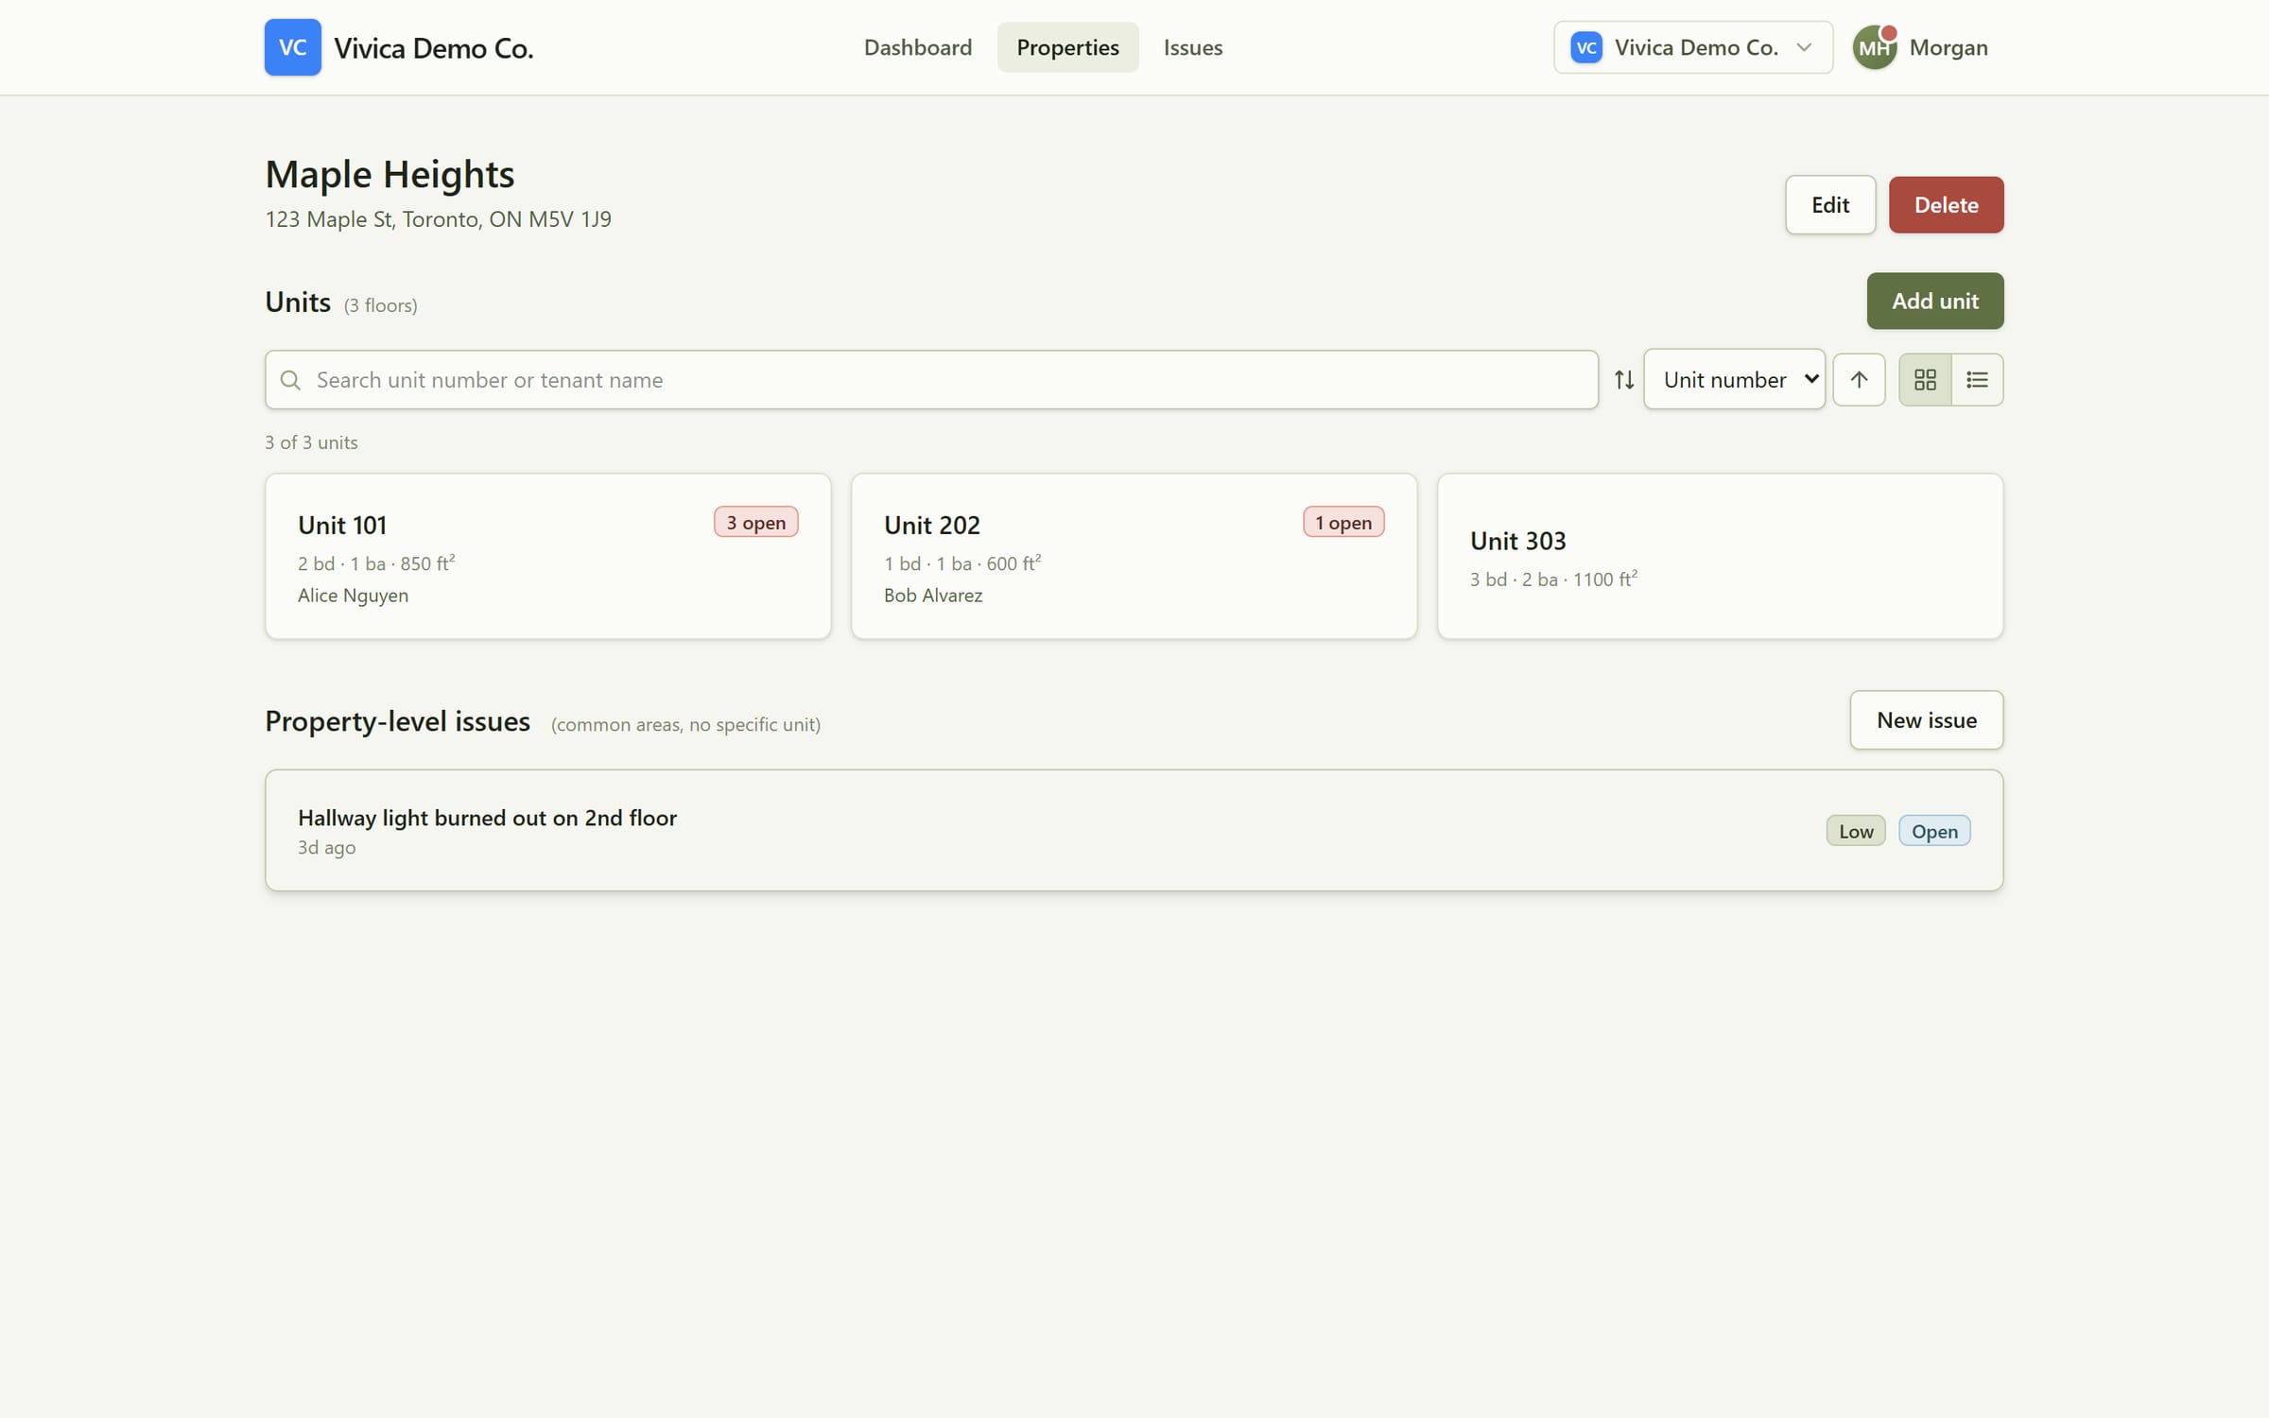2269x1418 pixels.
Task: Switch to list view of units
Action: 1977,380
